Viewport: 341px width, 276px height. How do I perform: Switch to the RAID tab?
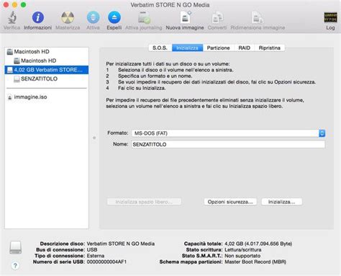click(x=244, y=48)
